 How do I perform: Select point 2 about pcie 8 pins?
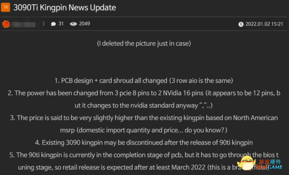[x=144, y=93]
